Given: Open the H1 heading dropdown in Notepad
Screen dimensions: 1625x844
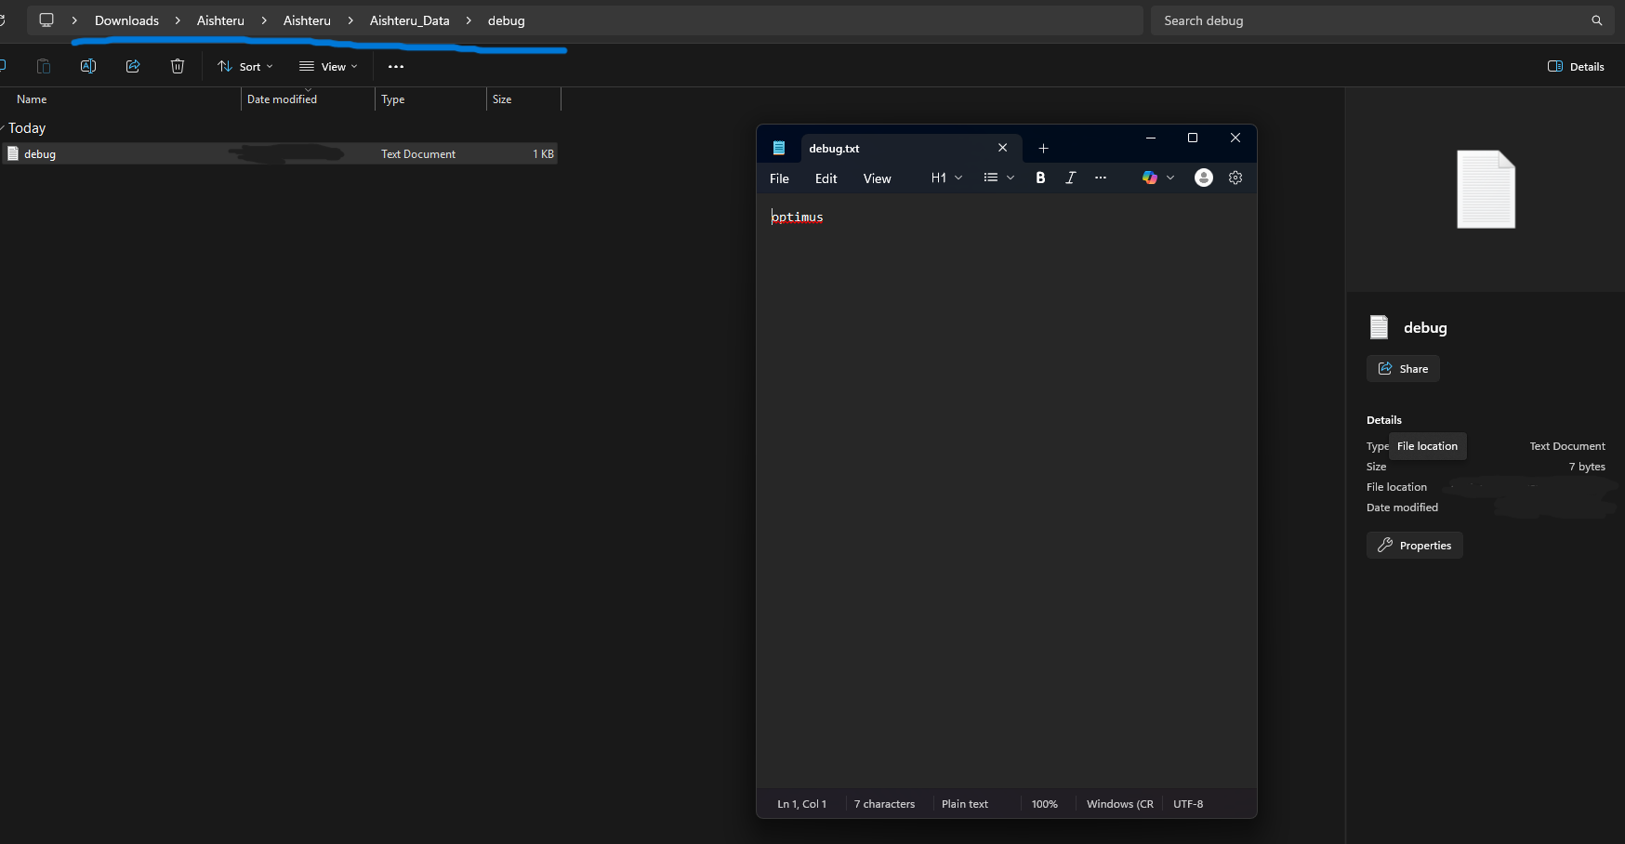Looking at the screenshot, I should click(946, 178).
